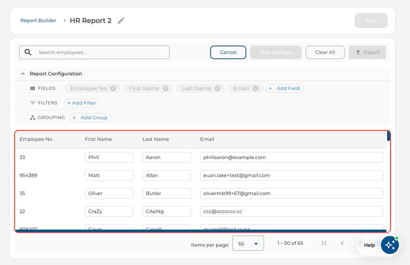The width and height of the screenshot is (410, 265).
Task: Click employee number 954389
Action: pyautogui.click(x=28, y=176)
